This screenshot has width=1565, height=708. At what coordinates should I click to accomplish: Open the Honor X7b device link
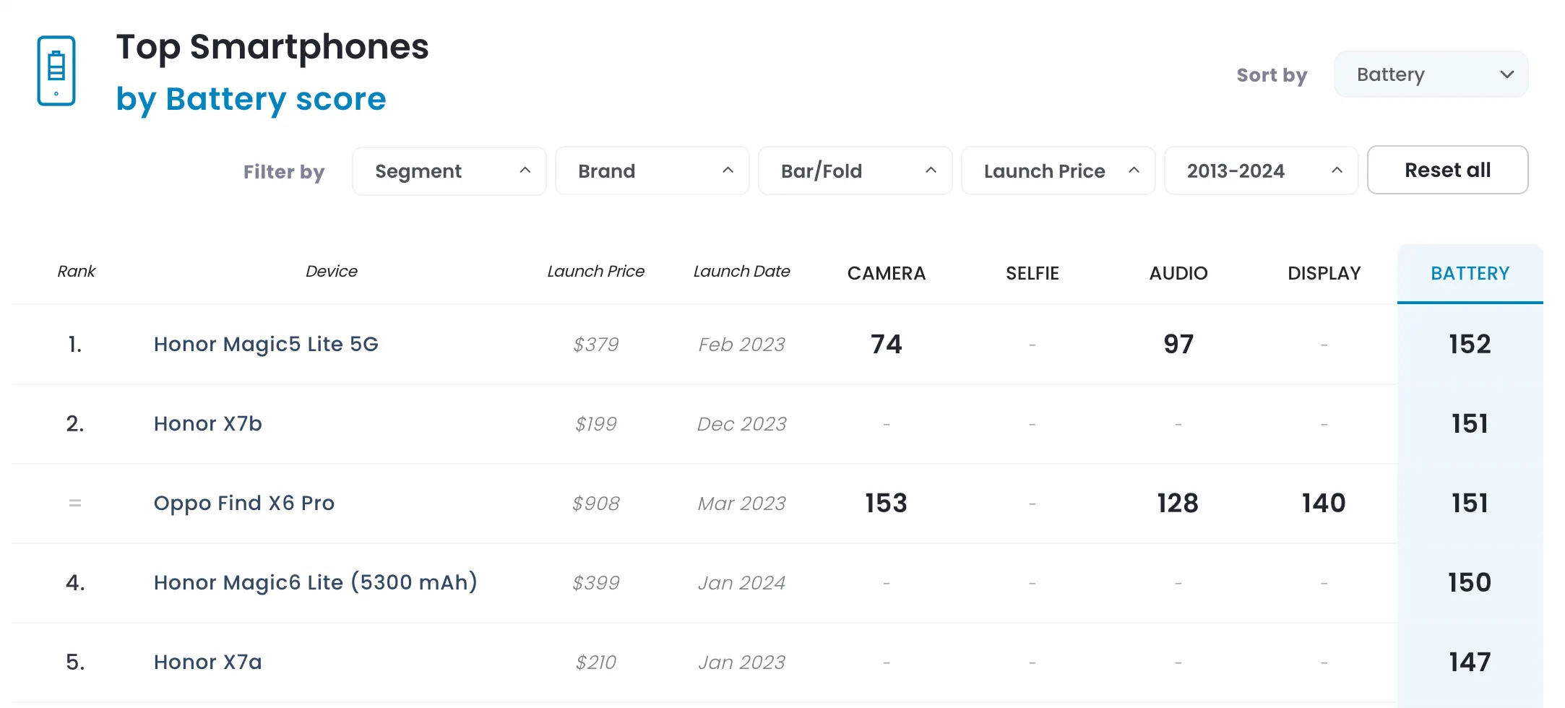(208, 423)
